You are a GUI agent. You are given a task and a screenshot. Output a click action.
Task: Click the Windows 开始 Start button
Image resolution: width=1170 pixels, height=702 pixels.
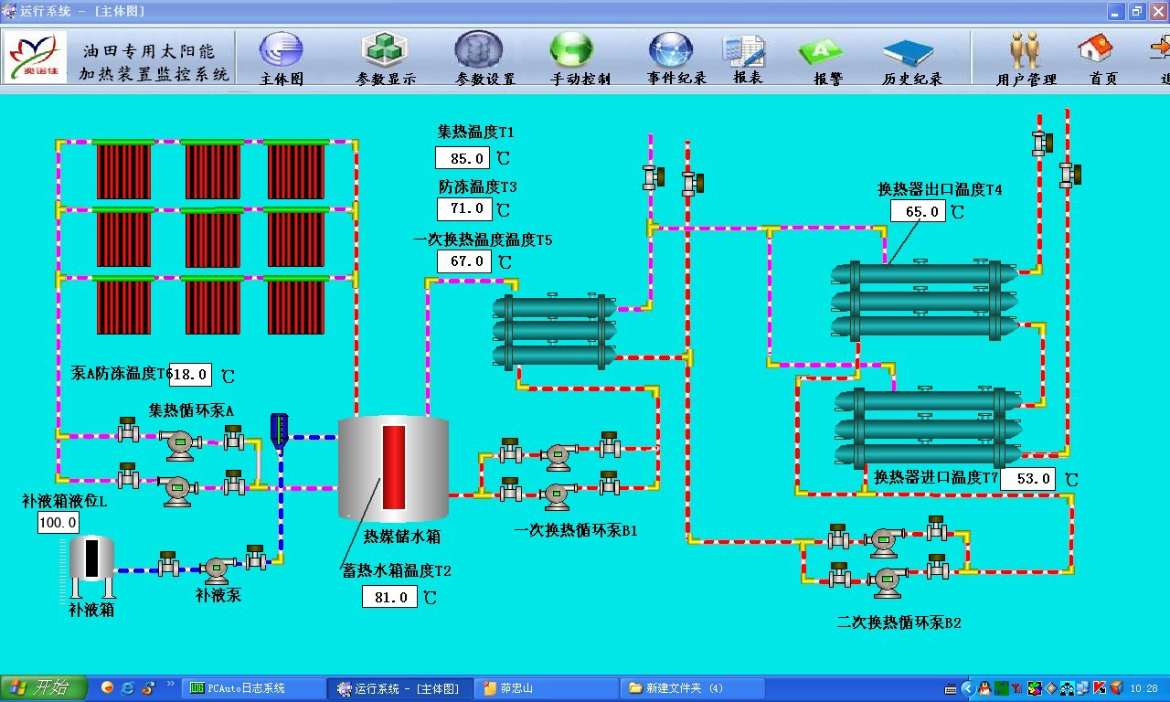click(x=43, y=687)
